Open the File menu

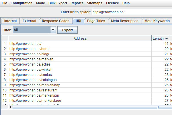(4, 3)
